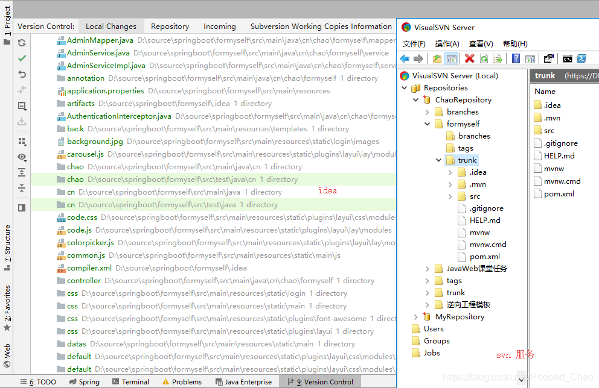Click the Name column header
599x388 pixels.
pos(545,92)
